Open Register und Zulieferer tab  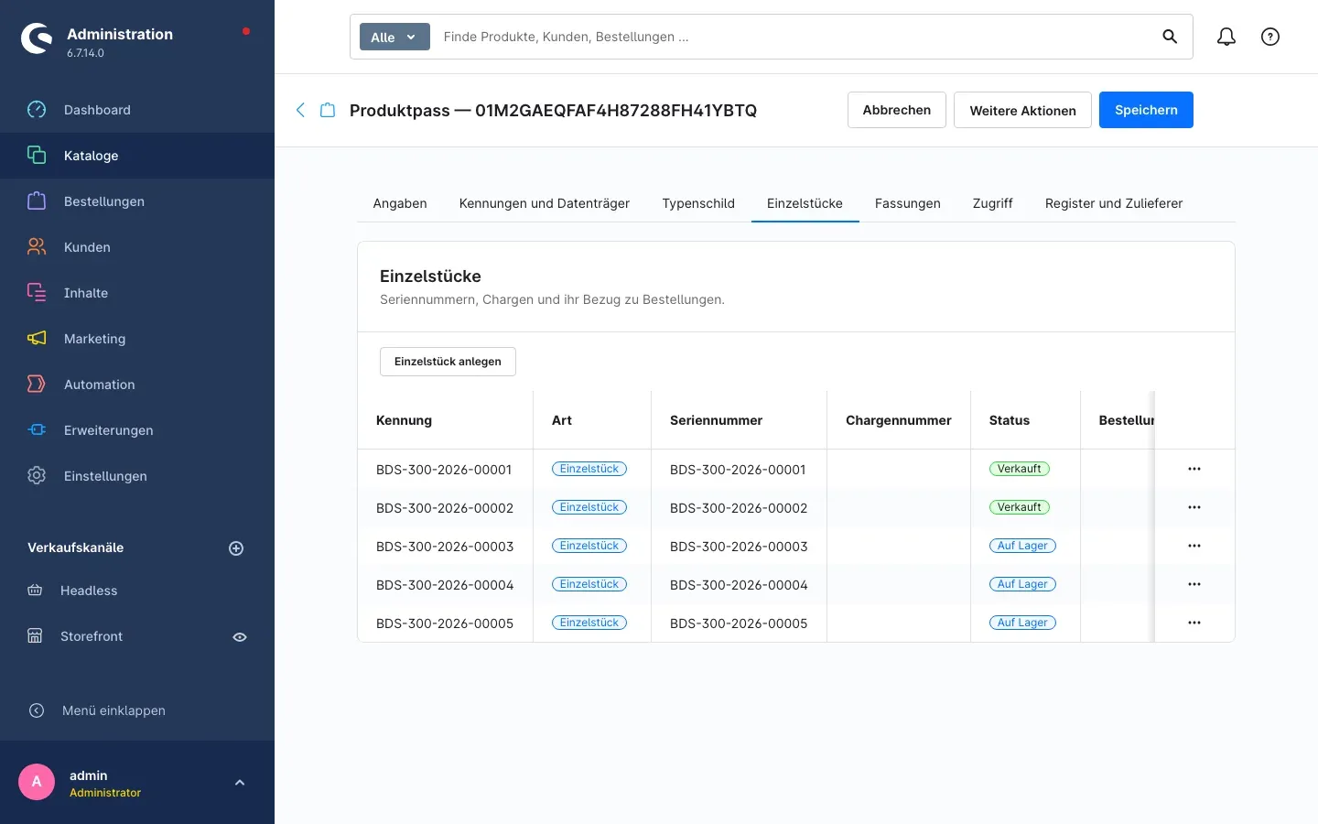point(1114,203)
